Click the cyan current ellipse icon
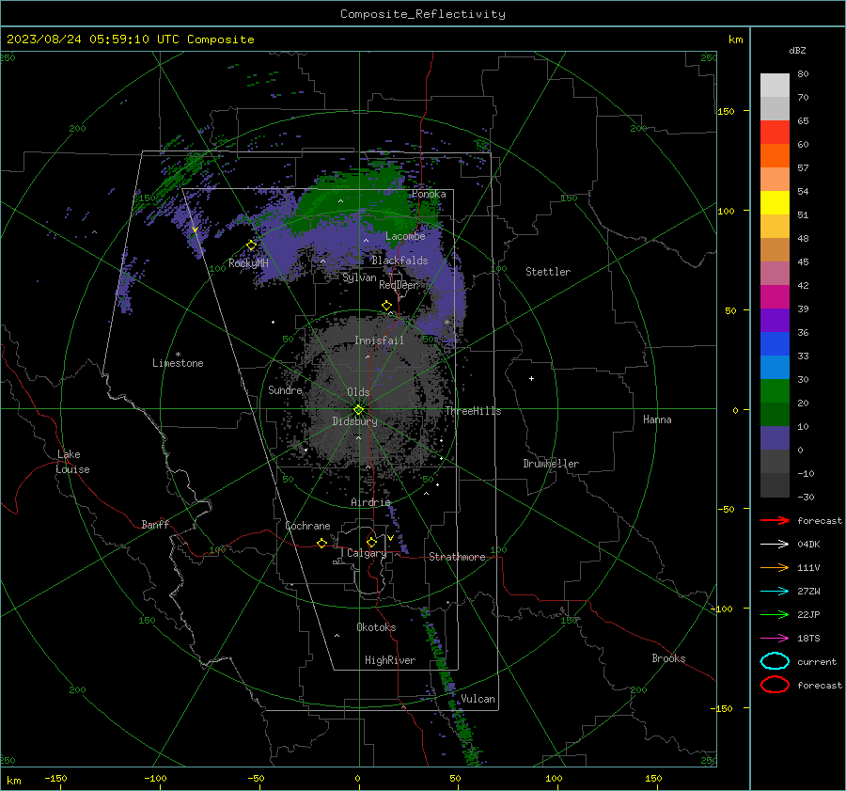The width and height of the screenshot is (846, 791). [x=775, y=661]
